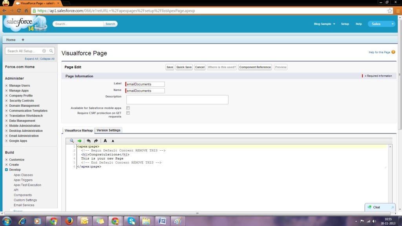Add a new tab with plus icon
The height and width of the screenshot is (226, 402).
(23, 40)
